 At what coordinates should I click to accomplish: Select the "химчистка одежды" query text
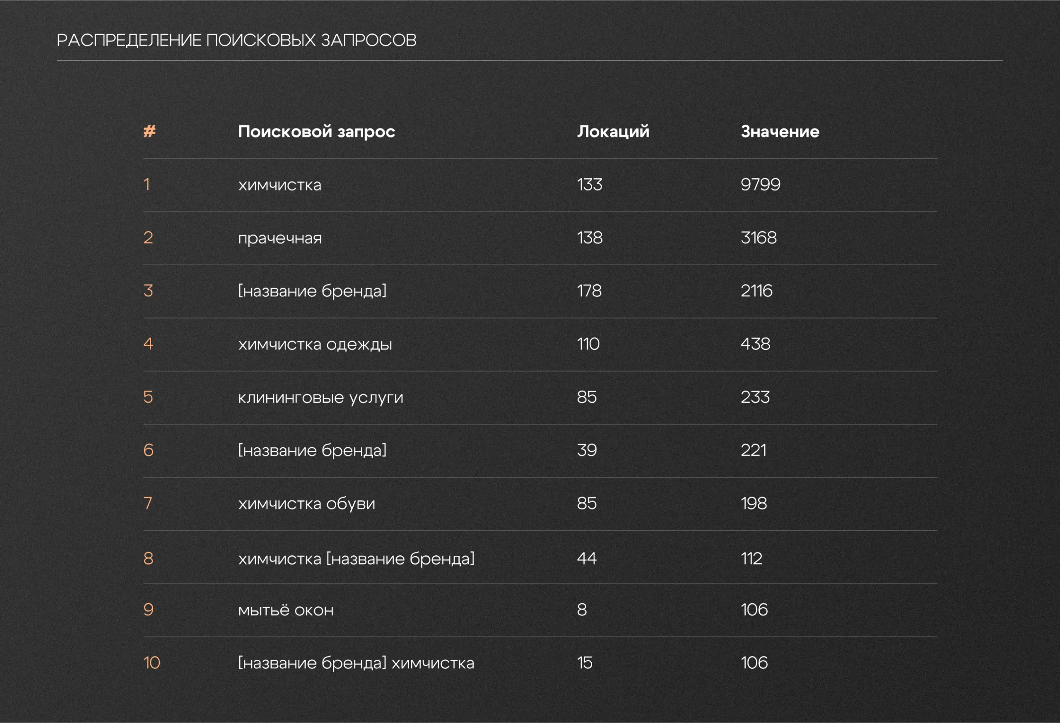[315, 344]
